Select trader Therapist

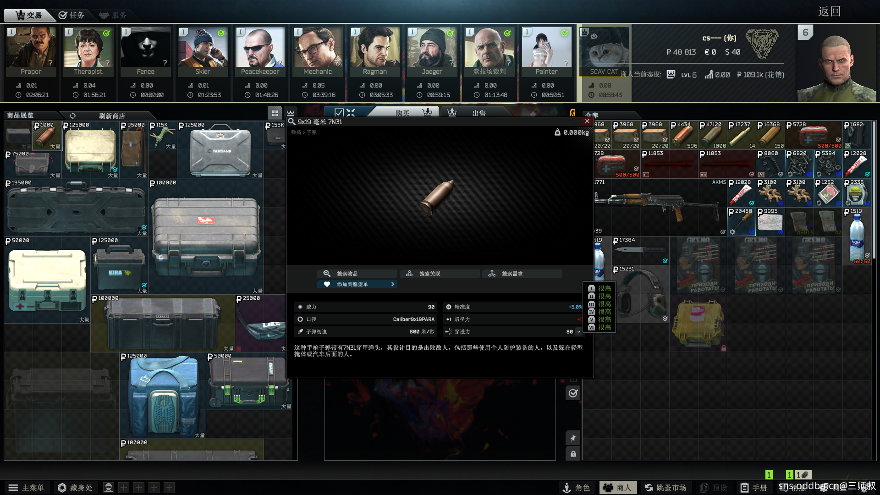(88, 51)
